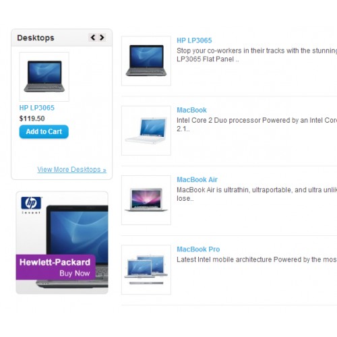Add HP LP3065 to cart
The image size is (337, 337).
[x=44, y=131]
